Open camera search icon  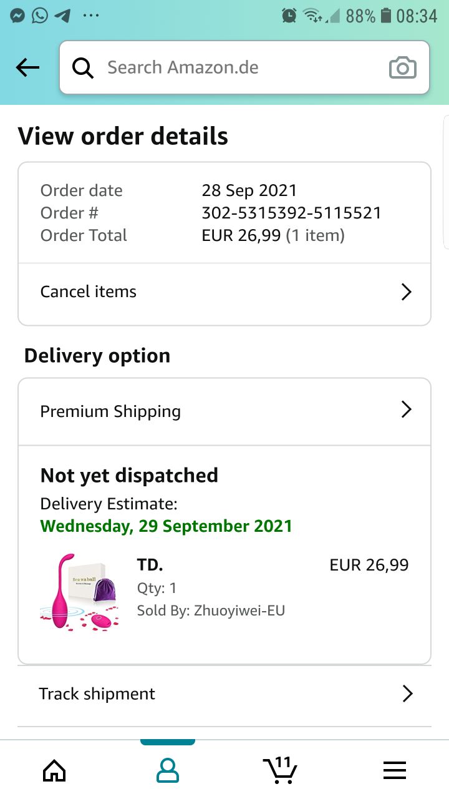tap(402, 67)
